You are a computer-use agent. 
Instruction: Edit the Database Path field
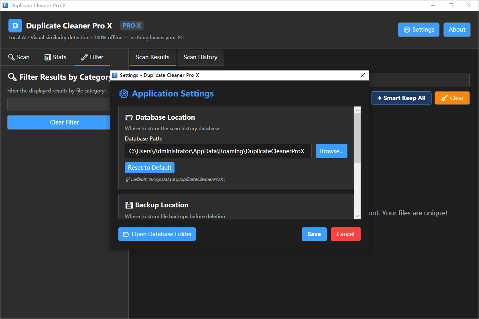(x=218, y=151)
